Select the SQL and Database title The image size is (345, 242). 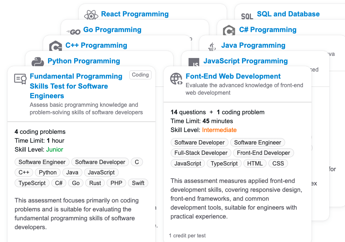click(x=288, y=14)
